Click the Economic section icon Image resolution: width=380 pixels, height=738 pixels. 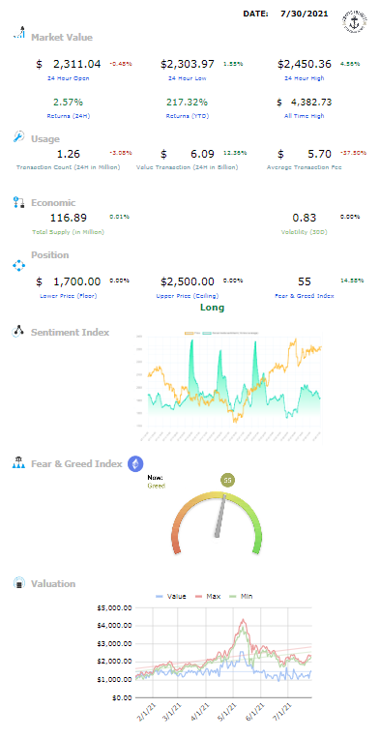click(x=17, y=203)
